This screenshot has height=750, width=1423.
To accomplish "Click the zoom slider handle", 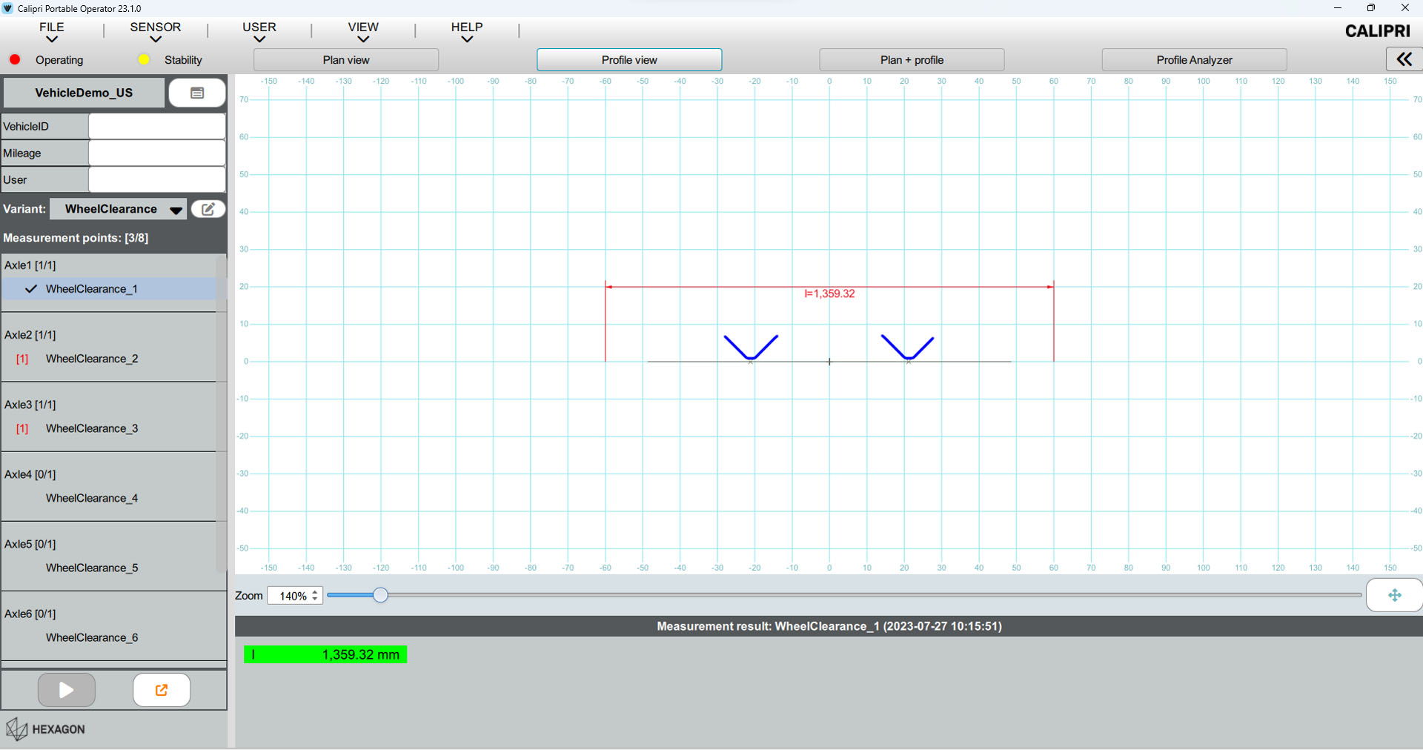I will coord(380,595).
